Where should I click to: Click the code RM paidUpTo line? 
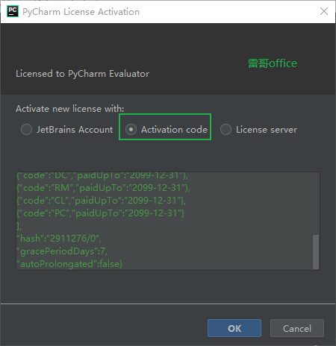click(103, 188)
